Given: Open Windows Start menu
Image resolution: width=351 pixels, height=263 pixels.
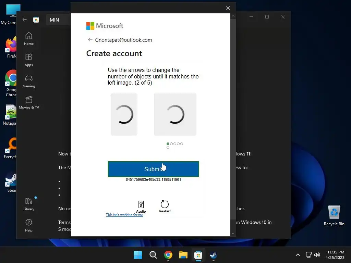Looking at the screenshot, I should point(138,255).
